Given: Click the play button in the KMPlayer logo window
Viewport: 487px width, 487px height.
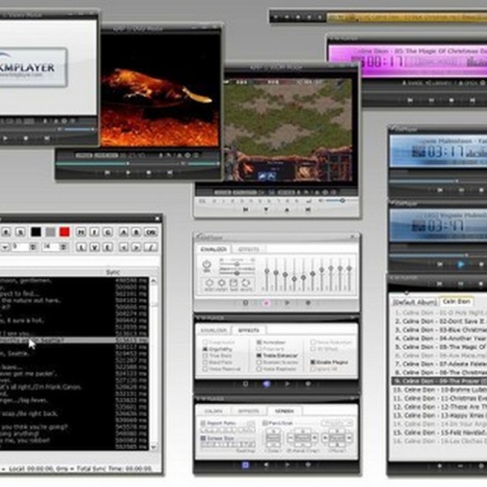Looking at the screenshot, I should coord(5,138).
